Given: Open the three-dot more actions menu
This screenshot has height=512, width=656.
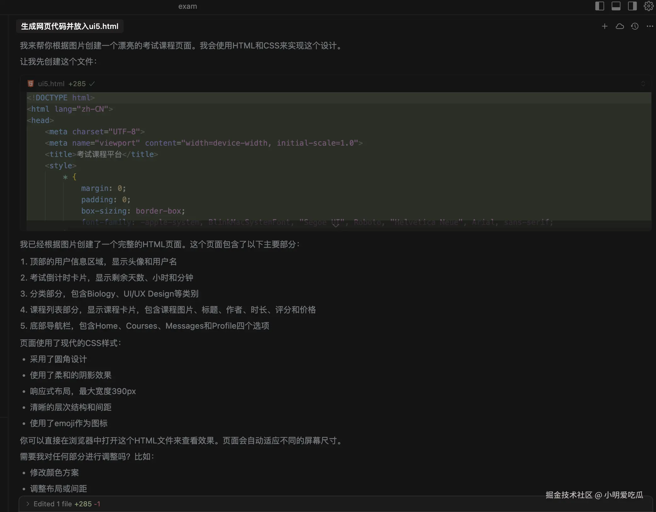Looking at the screenshot, I should click(x=650, y=26).
